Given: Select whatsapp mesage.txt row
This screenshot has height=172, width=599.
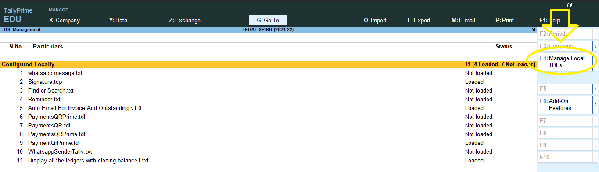Looking at the screenshot, I should pos(268,73).
